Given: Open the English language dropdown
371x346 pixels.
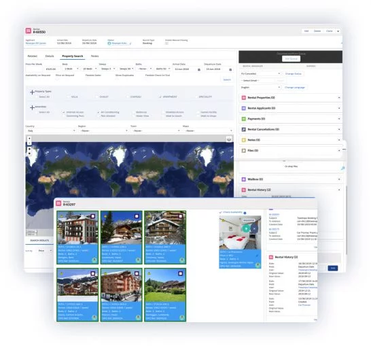Looking at the screenshot, I should (260, 87).
